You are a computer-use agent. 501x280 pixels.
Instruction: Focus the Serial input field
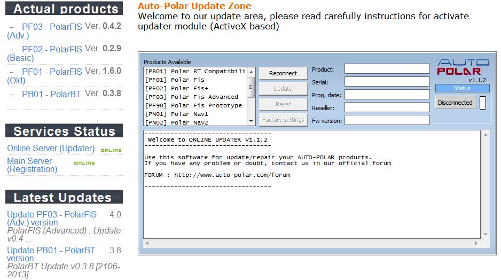click(387, 82)
